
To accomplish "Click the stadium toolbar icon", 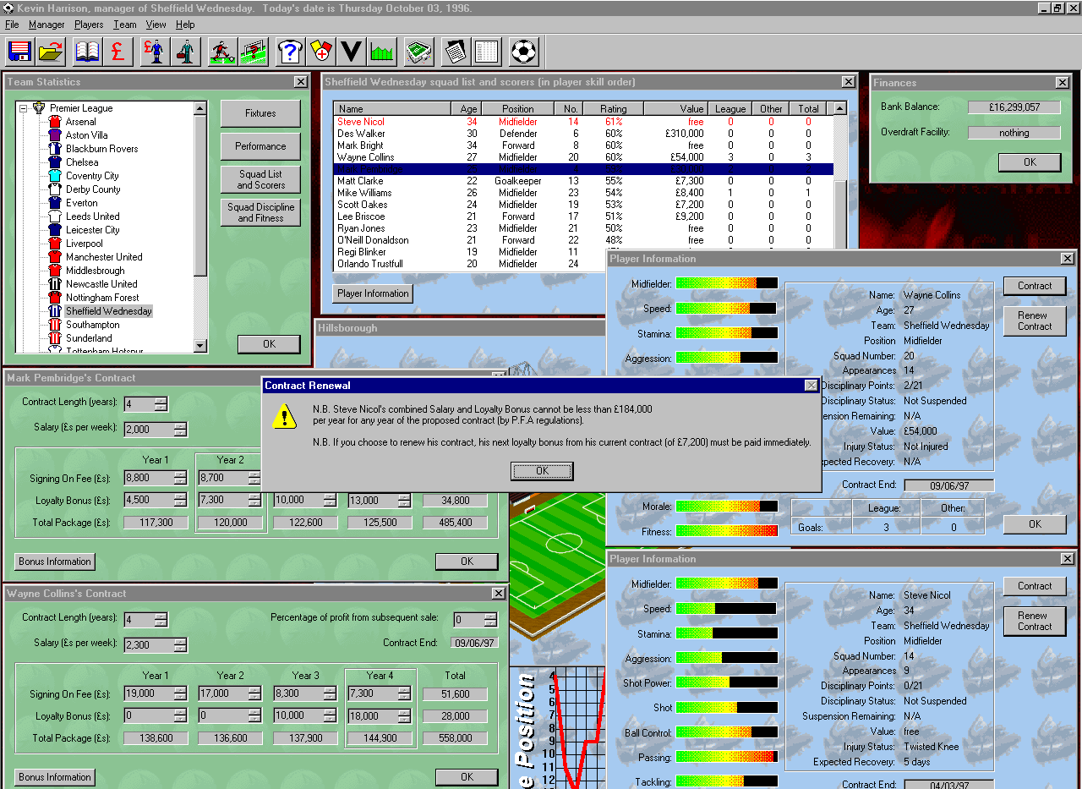I will click(418, 52).
